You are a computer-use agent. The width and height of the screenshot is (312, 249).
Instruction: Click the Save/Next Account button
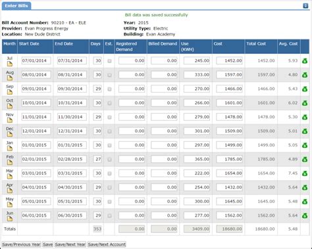[x=107, y=244]
